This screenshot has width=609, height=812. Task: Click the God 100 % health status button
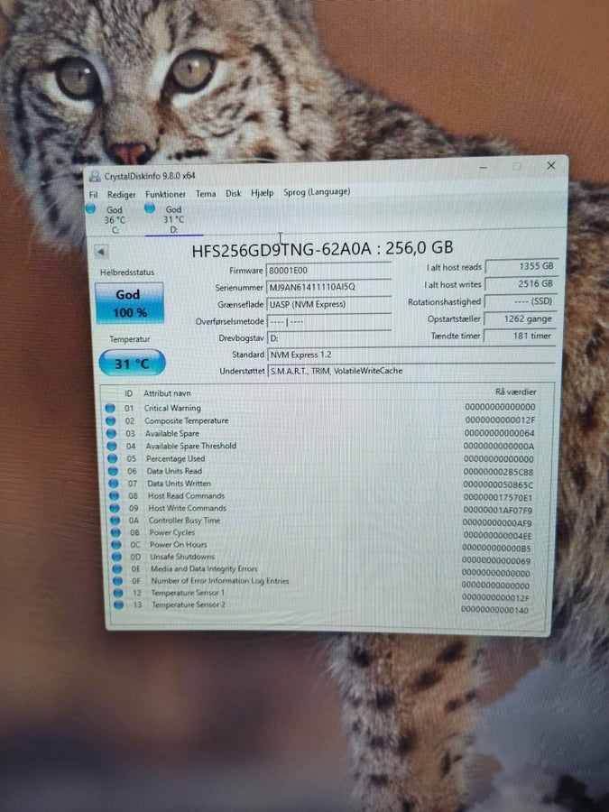click(129, 303)
